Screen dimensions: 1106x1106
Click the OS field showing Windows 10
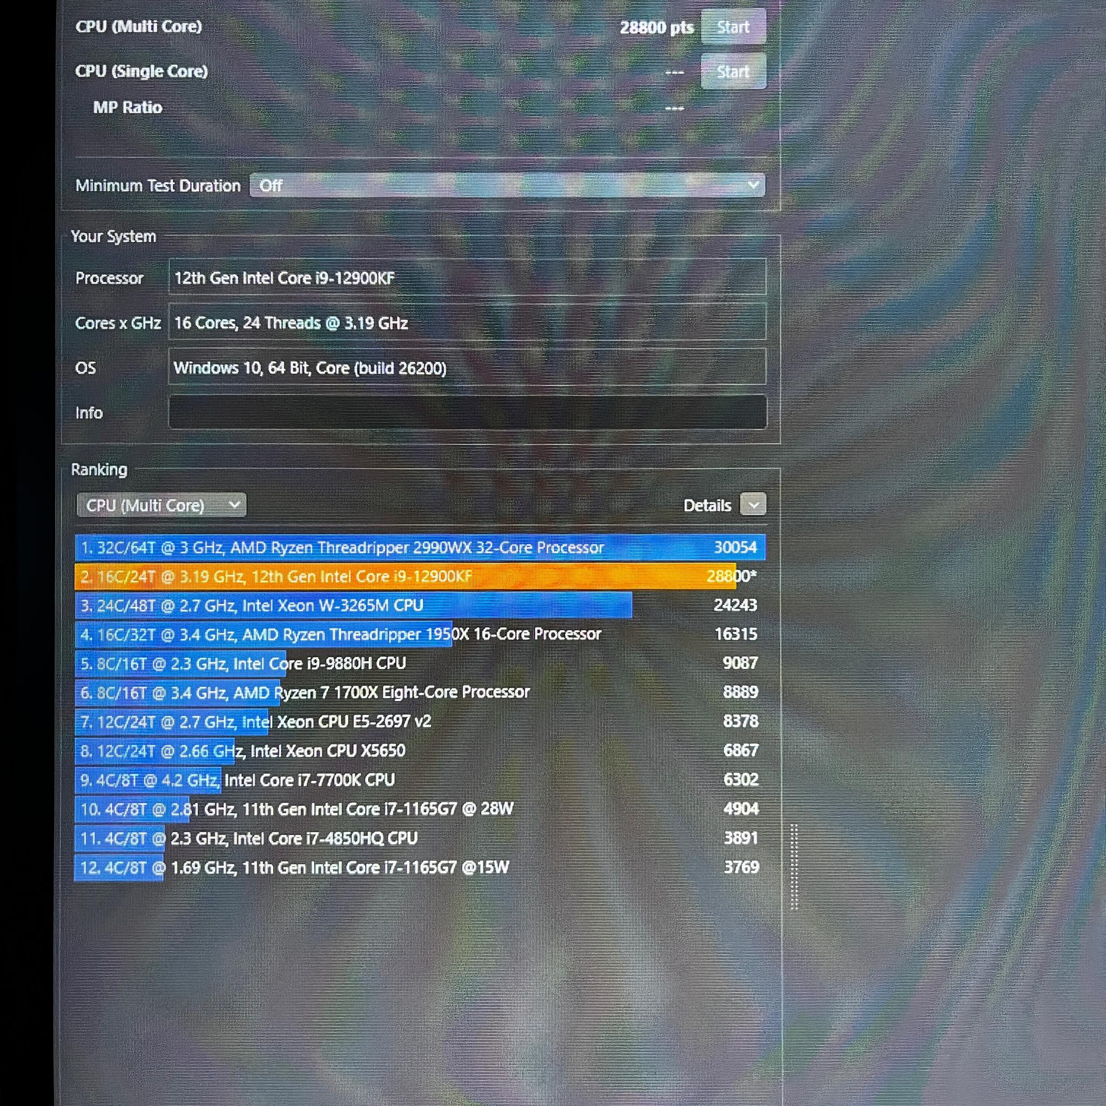[467, 367]
